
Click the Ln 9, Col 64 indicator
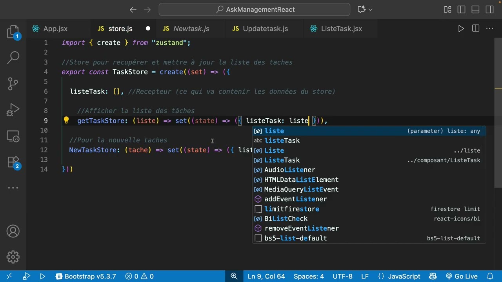coord(266,276)
